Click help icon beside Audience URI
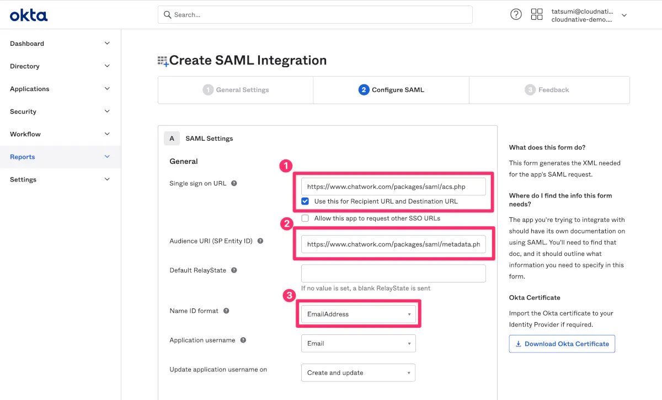The image size is (662, 400). point(260,241)
